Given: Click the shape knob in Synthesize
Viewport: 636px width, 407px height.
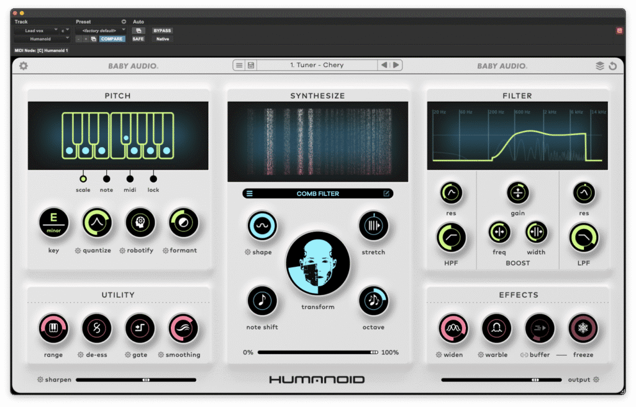Looking at the screenshot, I should point(262,226).
